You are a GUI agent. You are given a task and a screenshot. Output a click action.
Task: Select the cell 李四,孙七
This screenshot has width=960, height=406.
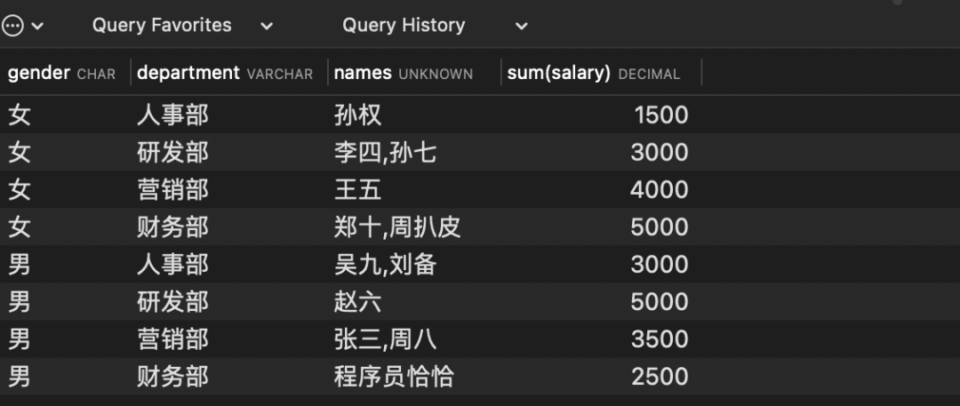point(385,153)
